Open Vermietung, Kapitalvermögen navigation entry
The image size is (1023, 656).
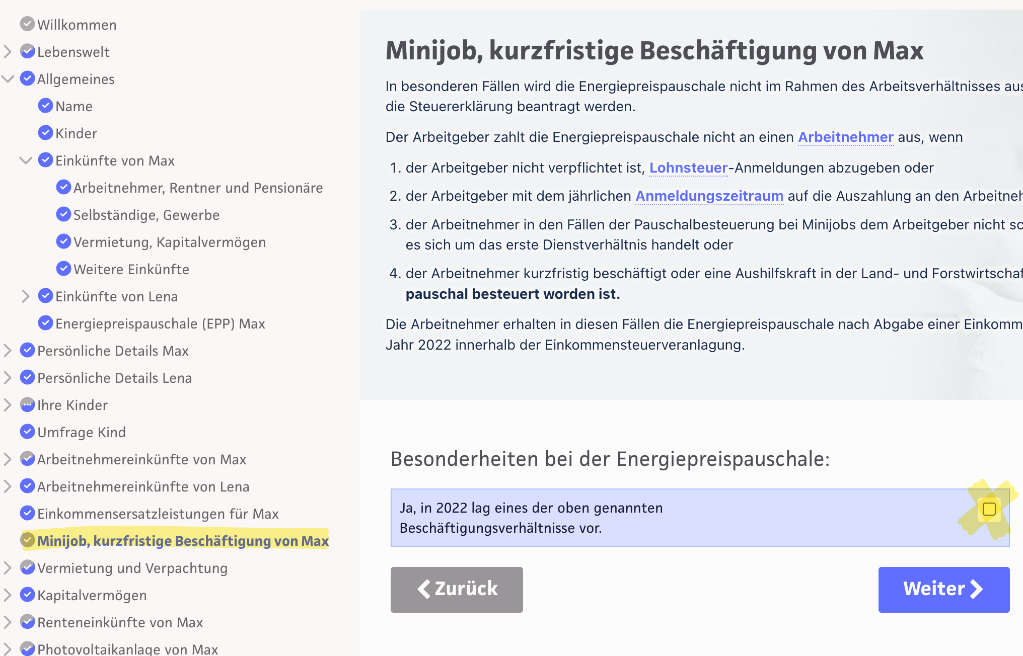[169, 242]
